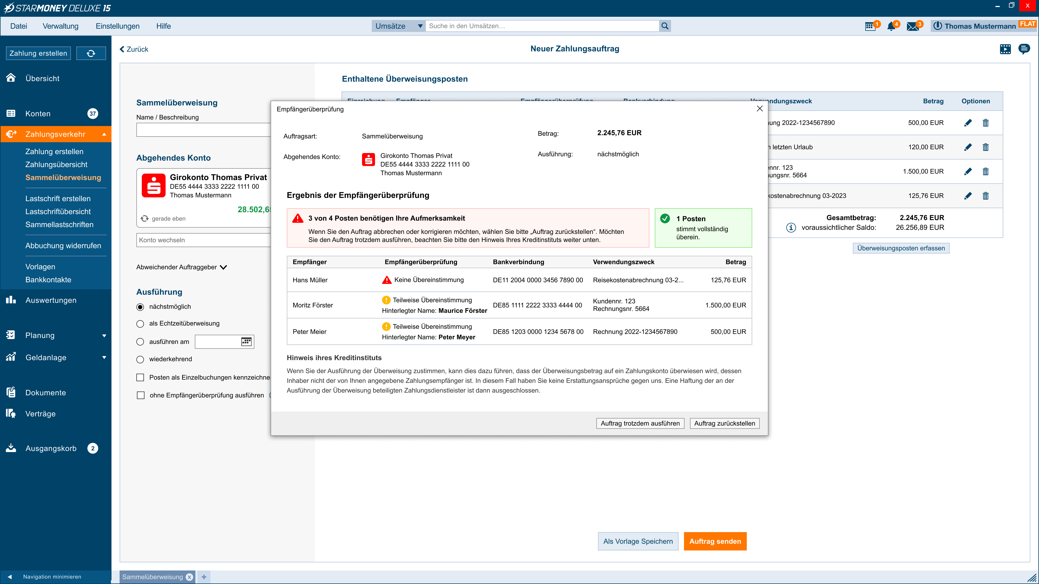This screenshot has height=584, width=1039.
Task: Select the als Echtzeitüberweisung option
Action: [x=140, y=324]
